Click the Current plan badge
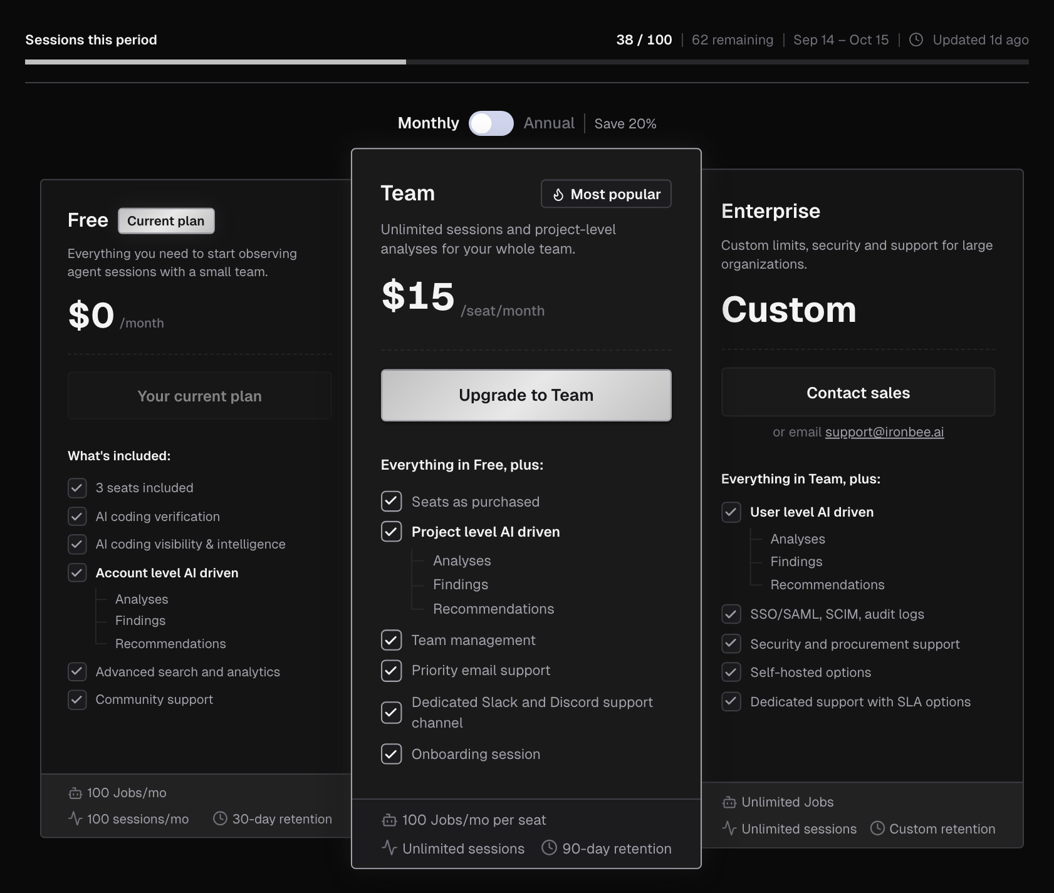The width and height of the screenshot is (1054, 893). 166,221
